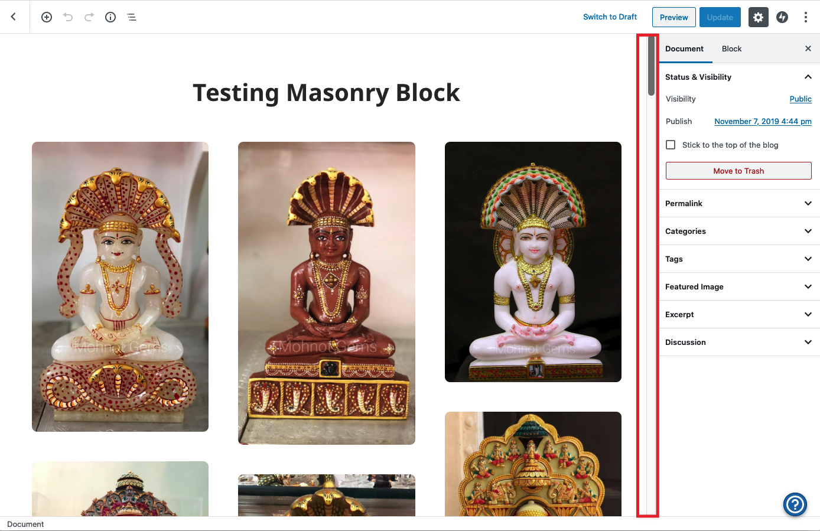Click the Testing Masonry Block title
The height and width of the screenshot is (531, 820).
326,93
